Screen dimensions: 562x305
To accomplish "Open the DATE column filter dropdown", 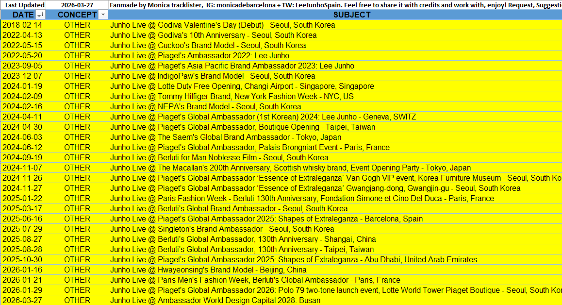I will pyautogui.click(x=41, y=15).
